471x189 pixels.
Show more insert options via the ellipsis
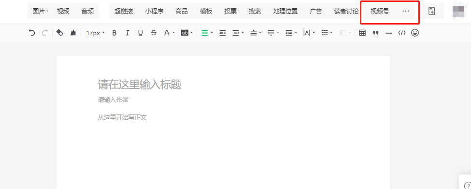tap(405, 12)
